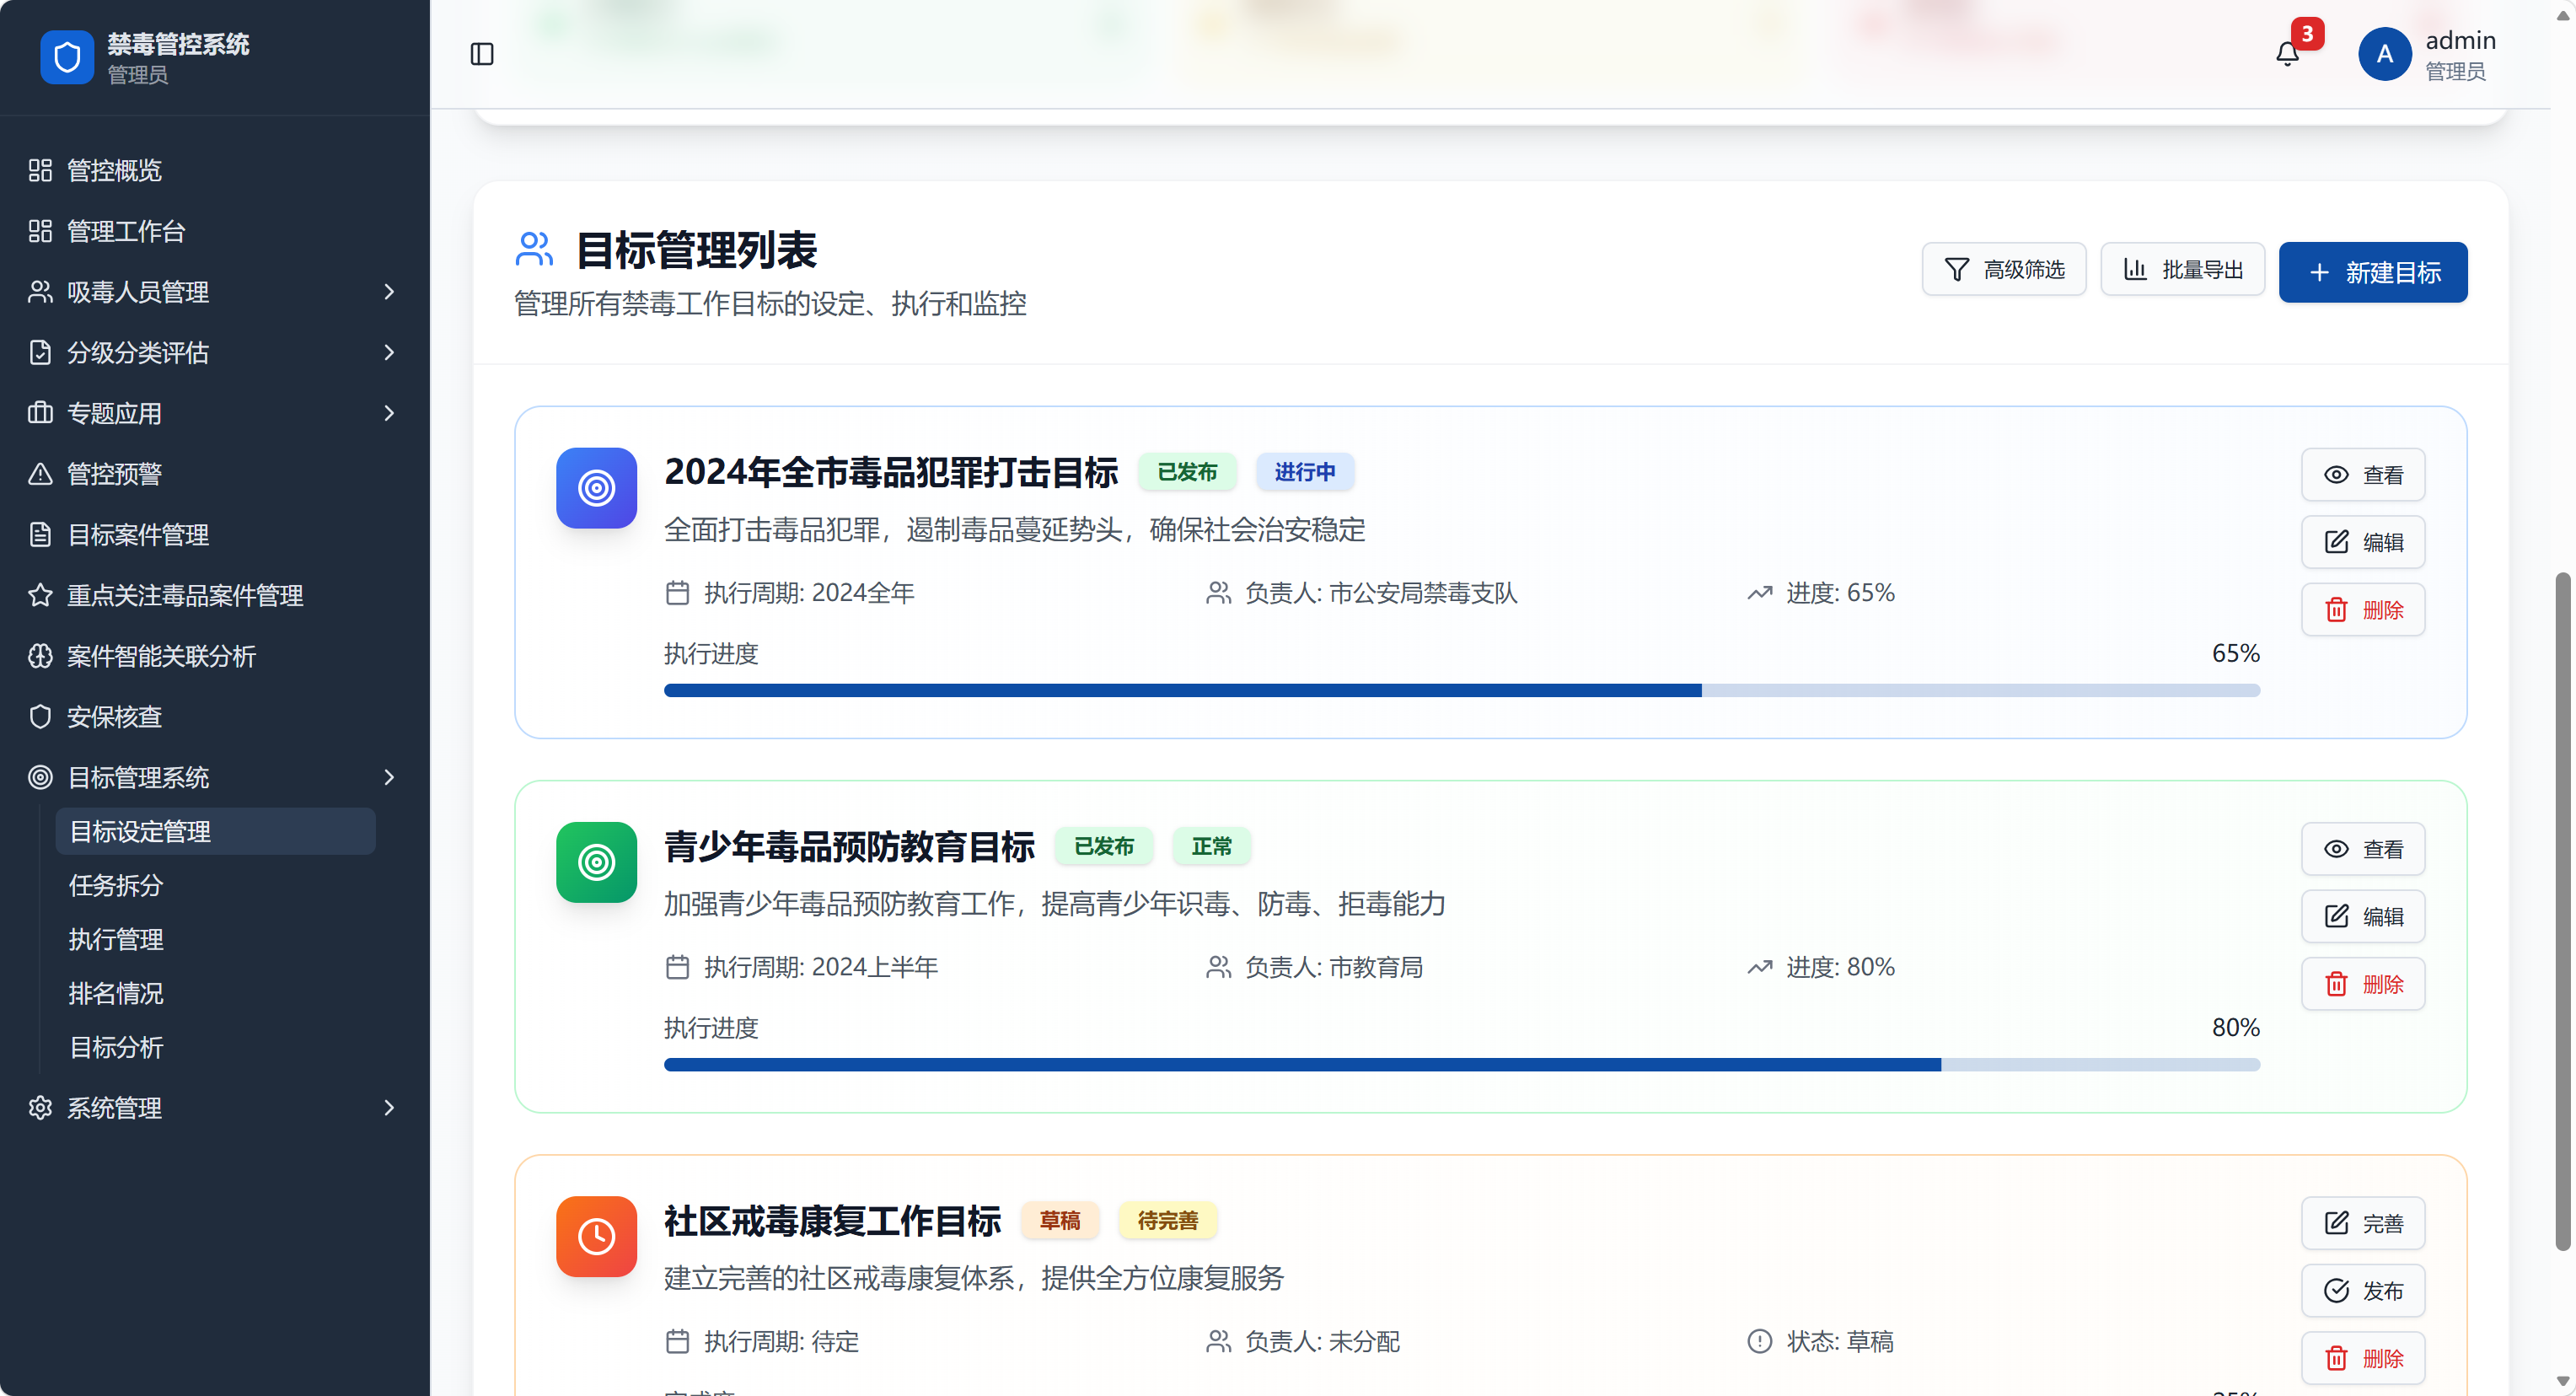Click the 专题应用 briefcase icon
Image resolution: width=2576 pixels, height=1396 pixels.
point(40,413)
